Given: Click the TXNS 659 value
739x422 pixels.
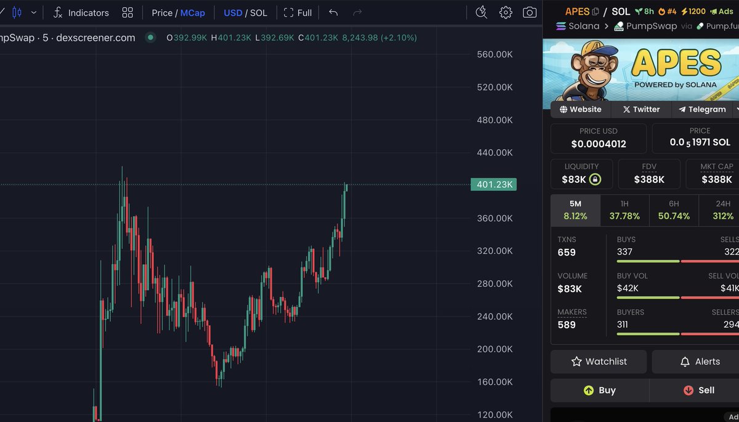Looking at the screenshot, I should point(567,253).
